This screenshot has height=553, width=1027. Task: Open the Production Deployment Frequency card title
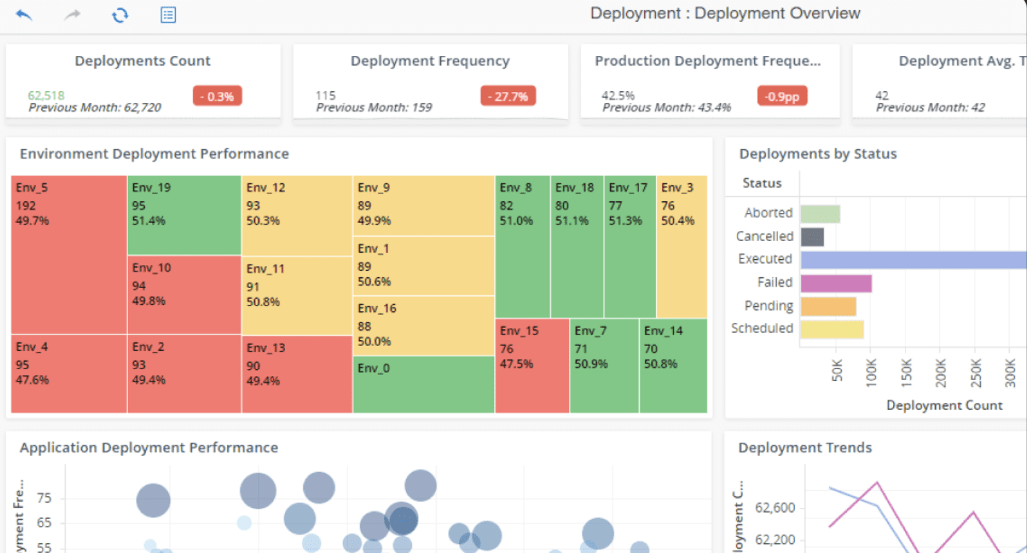[708, 60]
